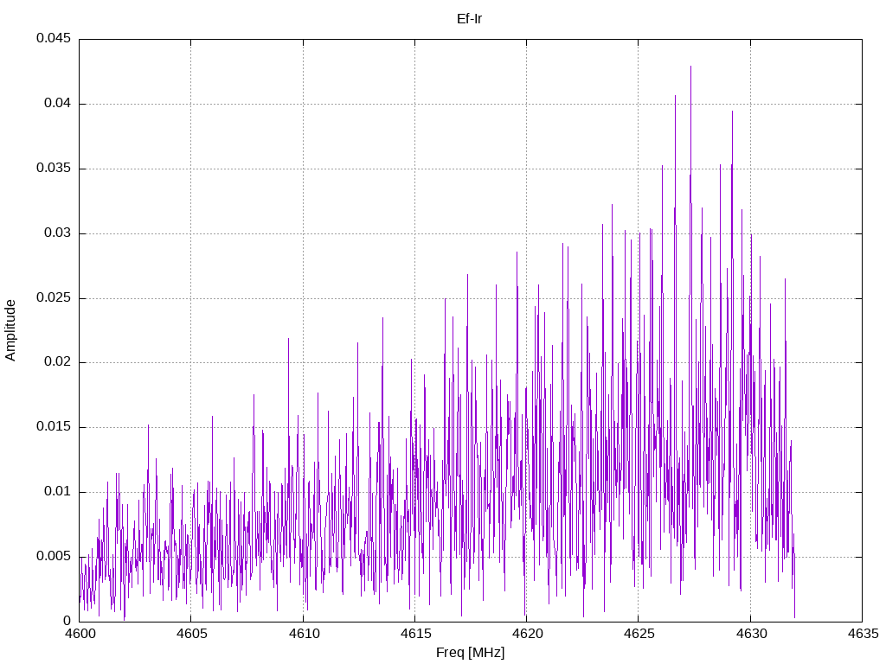Click the 0.005 y-axis tick label
The height and width of the screenshot is (664, 886).
tap(54, 556)
